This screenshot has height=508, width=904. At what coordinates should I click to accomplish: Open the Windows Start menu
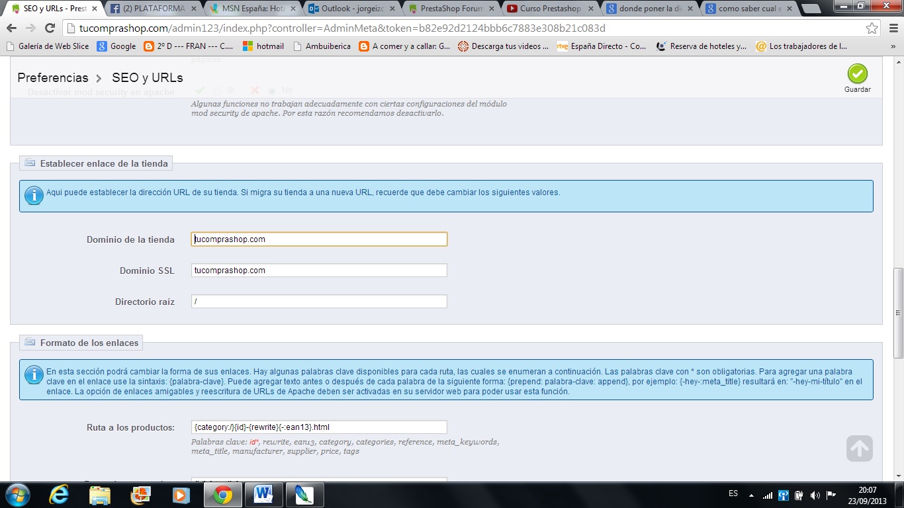point(18,495)
